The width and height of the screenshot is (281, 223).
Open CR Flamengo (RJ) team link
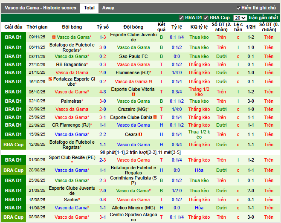pyautogui.click(x=71, y=125)
